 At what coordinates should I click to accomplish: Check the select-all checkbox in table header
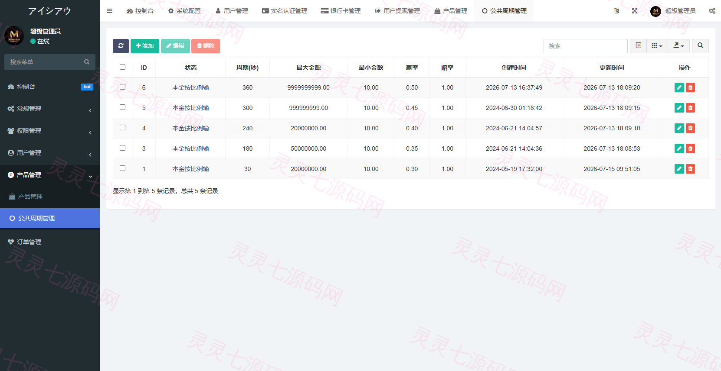click(x=122, y=67)
